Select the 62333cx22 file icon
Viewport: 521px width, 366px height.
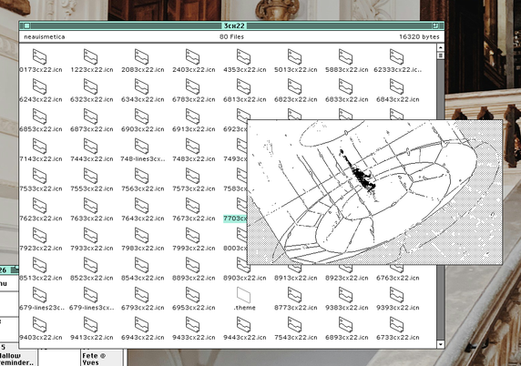(x=396, y=57)
